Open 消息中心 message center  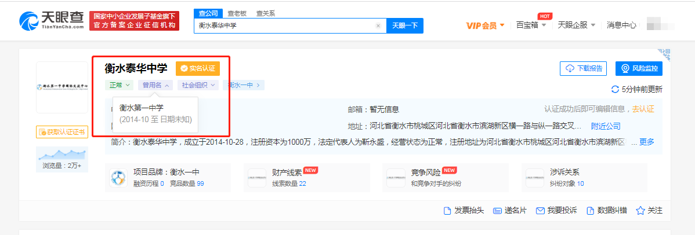621,25
